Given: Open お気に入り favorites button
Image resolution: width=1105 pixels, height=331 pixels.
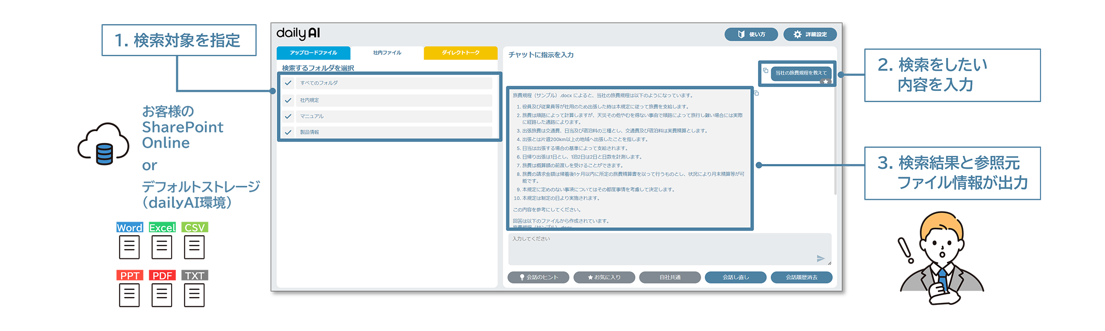Looking at the screenshot, I should (x=604, y=277).
